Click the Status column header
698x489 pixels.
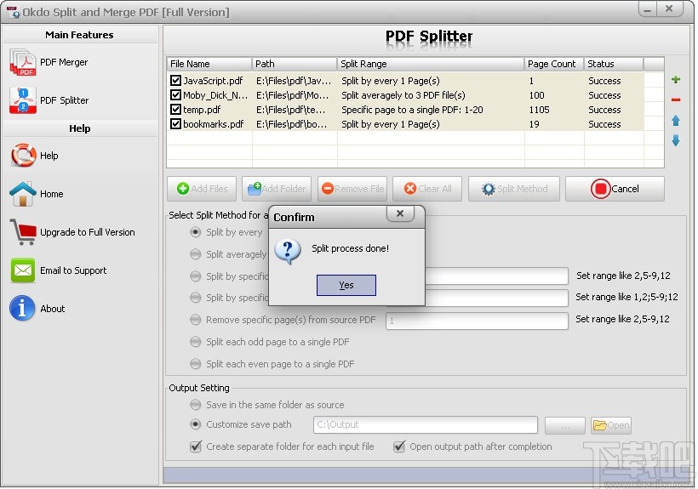point(614,64)
